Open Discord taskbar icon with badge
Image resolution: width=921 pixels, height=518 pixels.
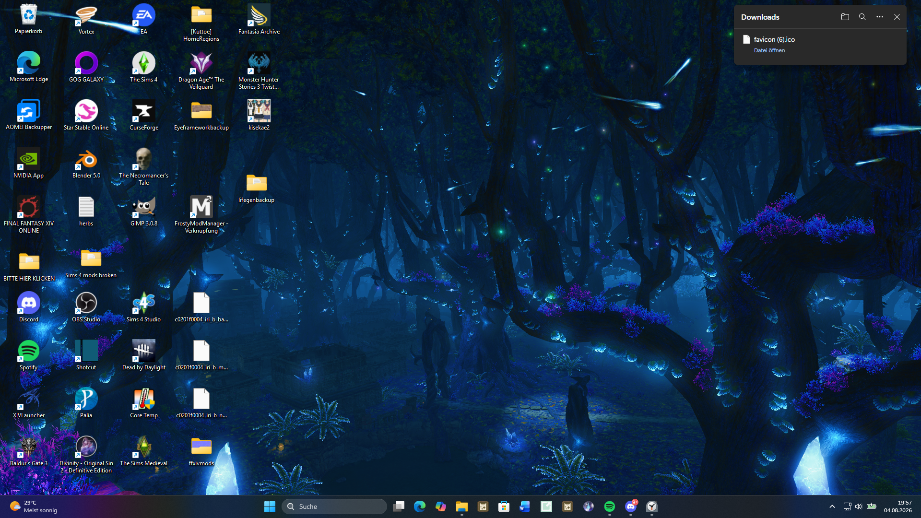(631, 506)
